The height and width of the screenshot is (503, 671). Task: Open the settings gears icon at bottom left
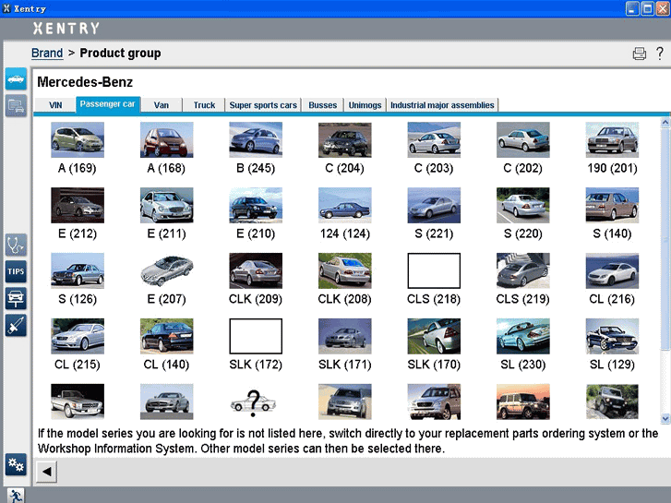coord(16,464)
